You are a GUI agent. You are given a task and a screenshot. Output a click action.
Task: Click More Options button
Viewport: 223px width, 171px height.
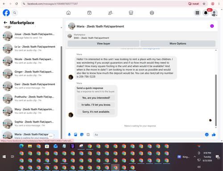pyautogui.click(x=178, y=44)
